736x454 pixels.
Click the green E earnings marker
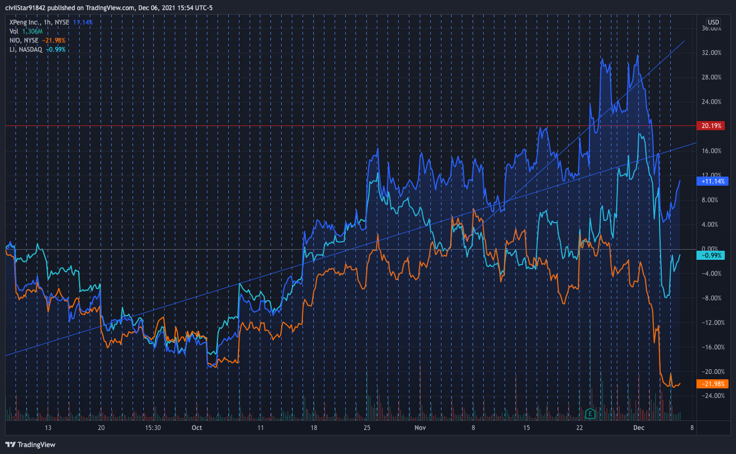590,413
